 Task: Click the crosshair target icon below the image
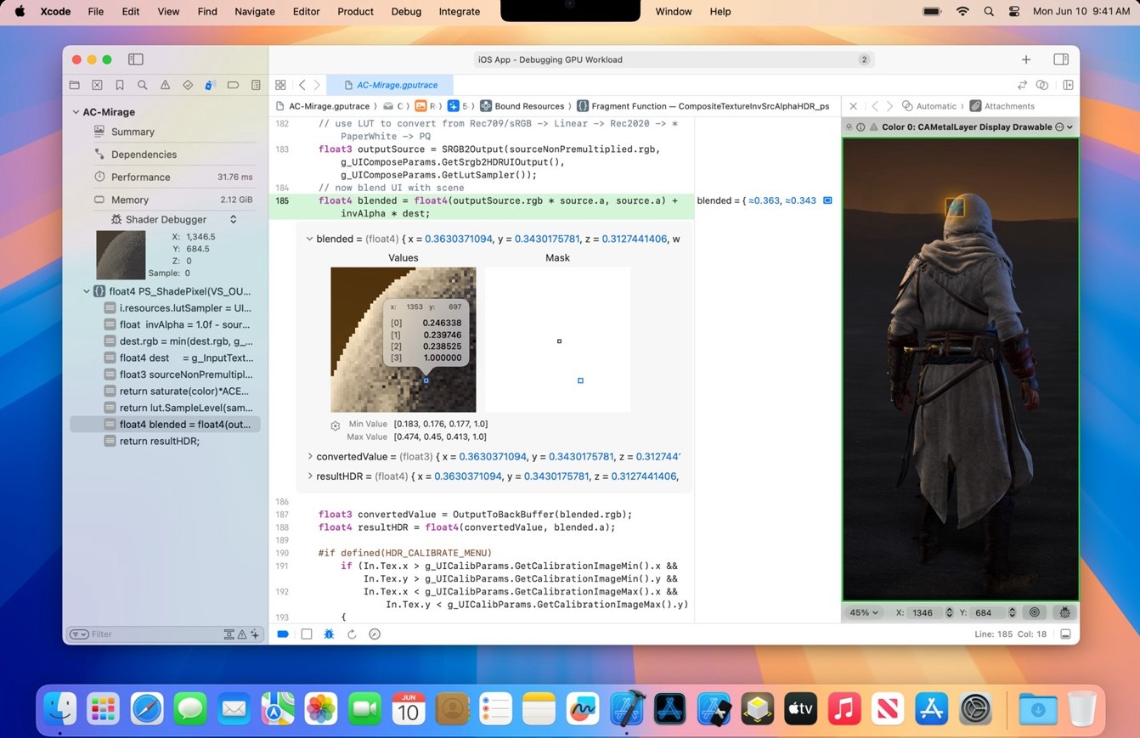[1035, 612]
